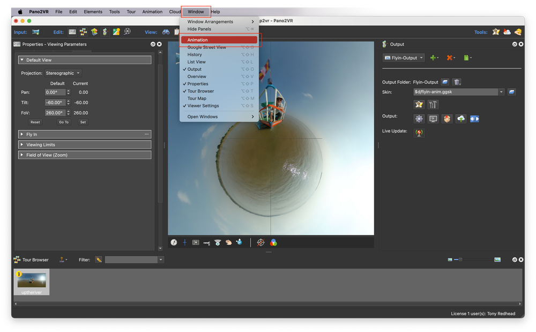
Task: Click the Gnome Cloud icon in Tools
Action: [507, 32]
